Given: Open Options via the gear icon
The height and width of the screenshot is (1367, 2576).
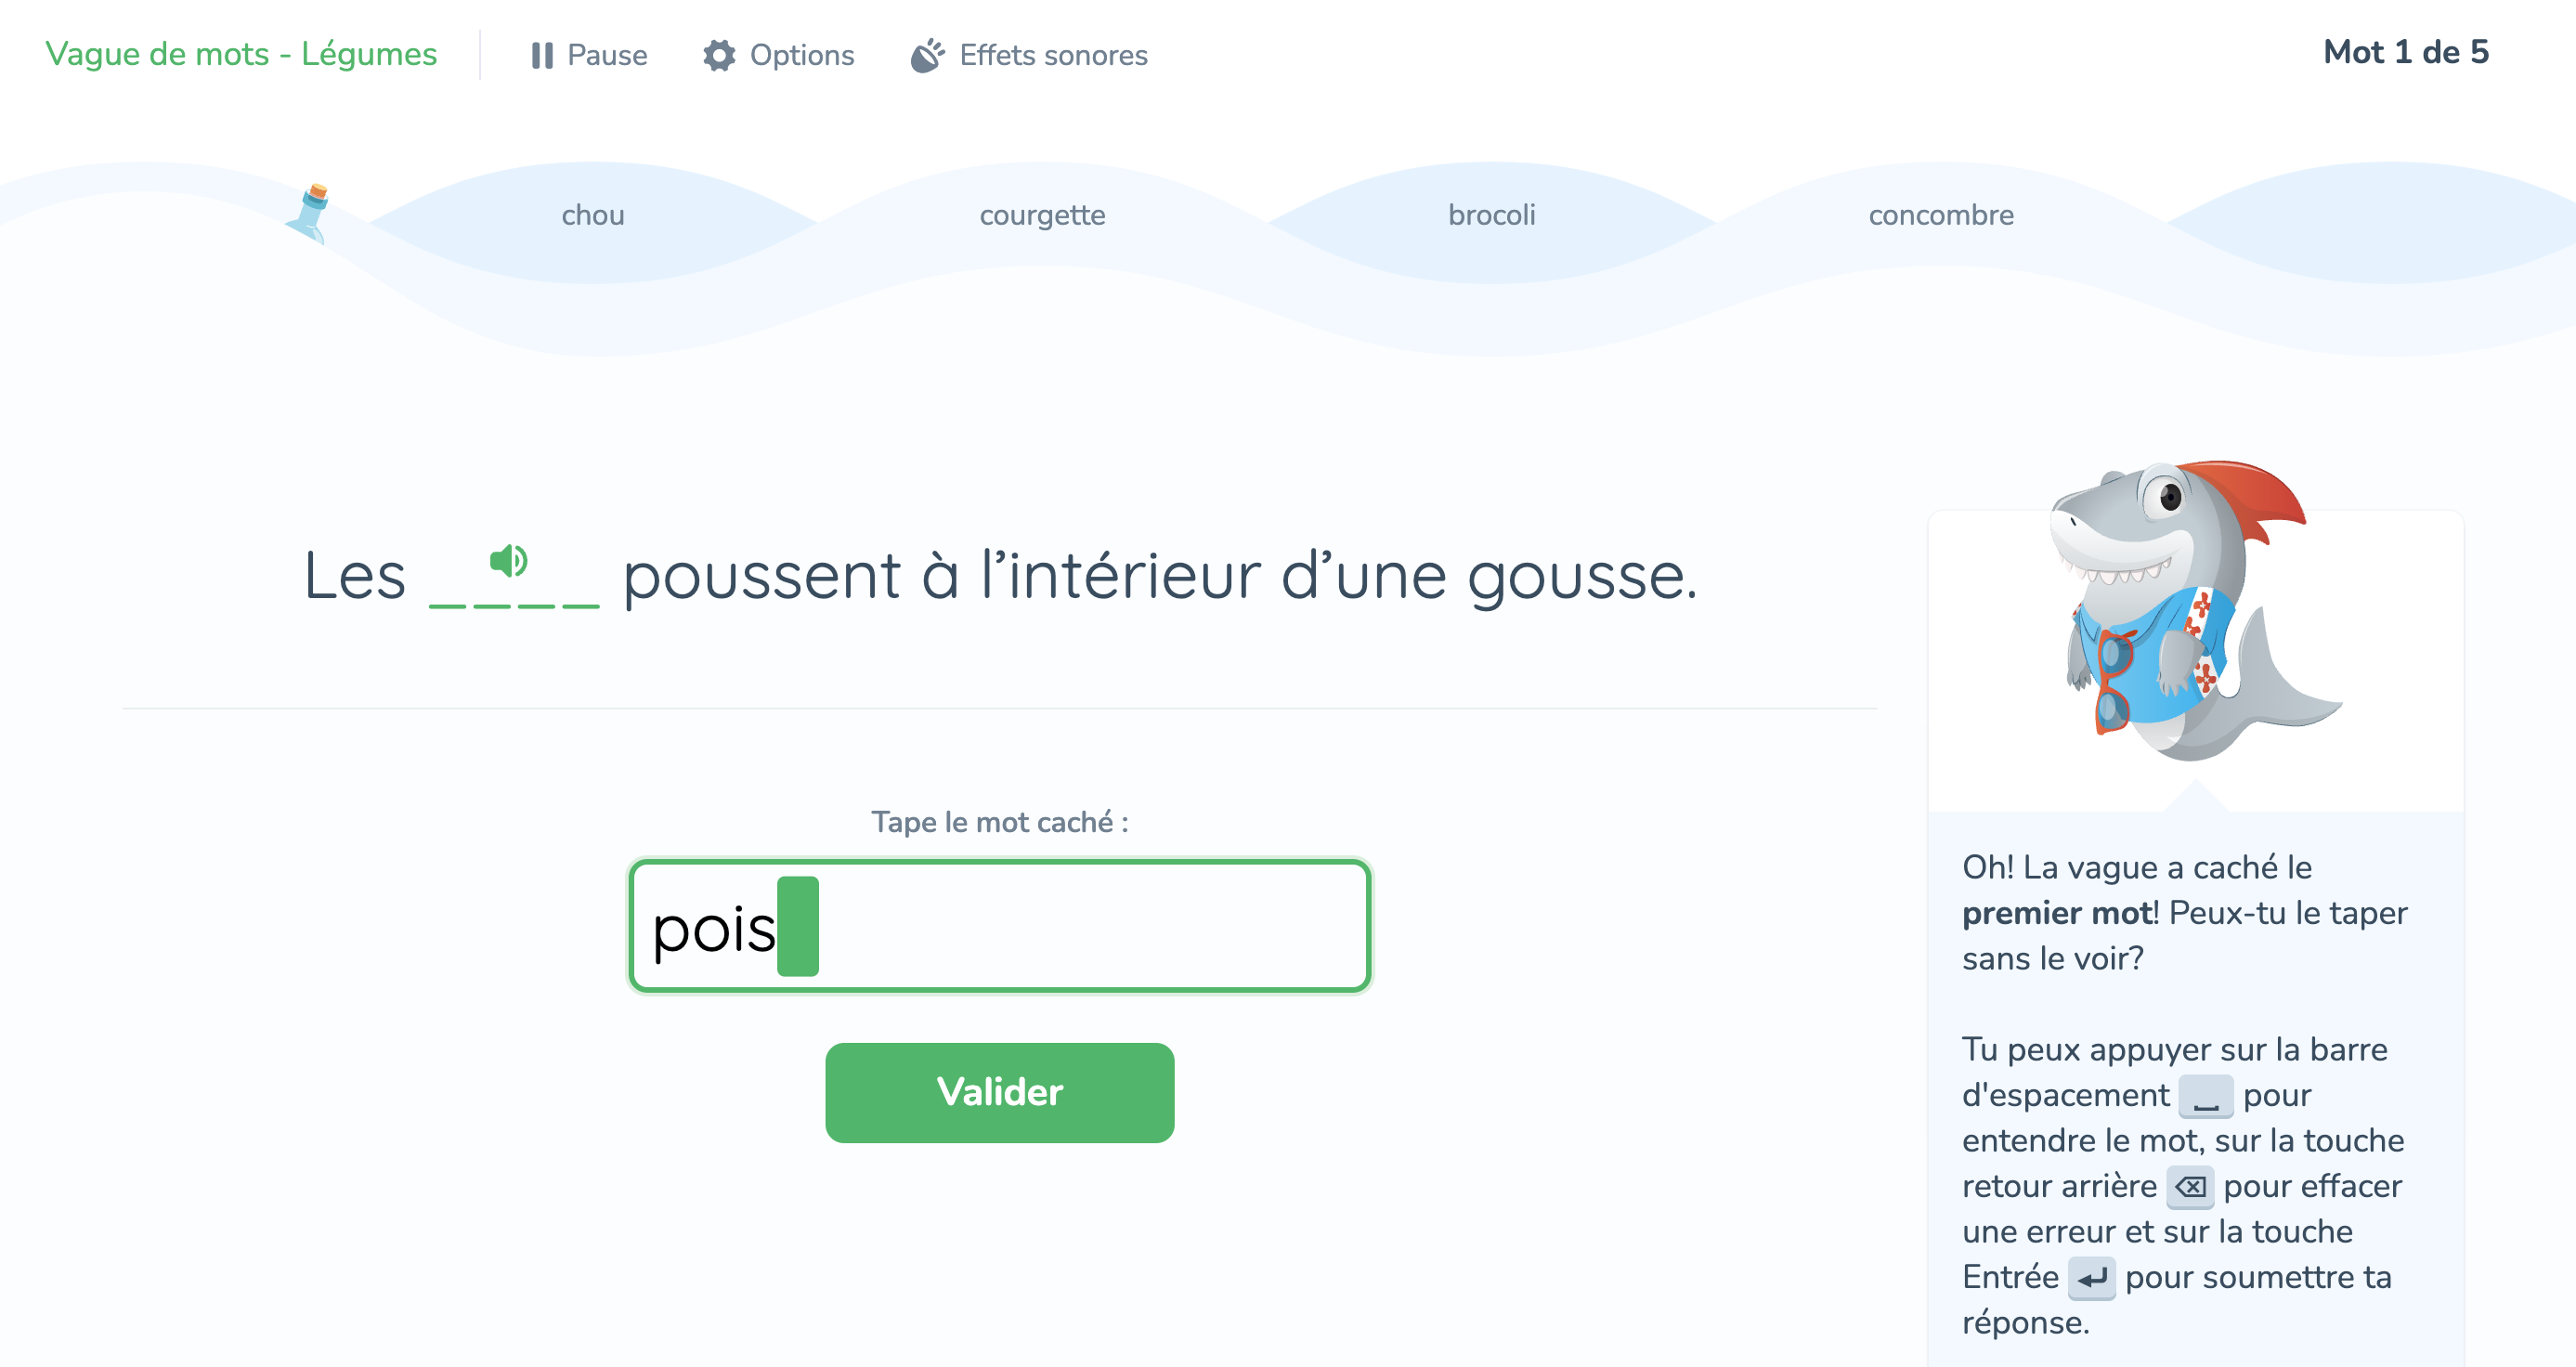Looking at the screenshot, I should [x=720, y=56].
